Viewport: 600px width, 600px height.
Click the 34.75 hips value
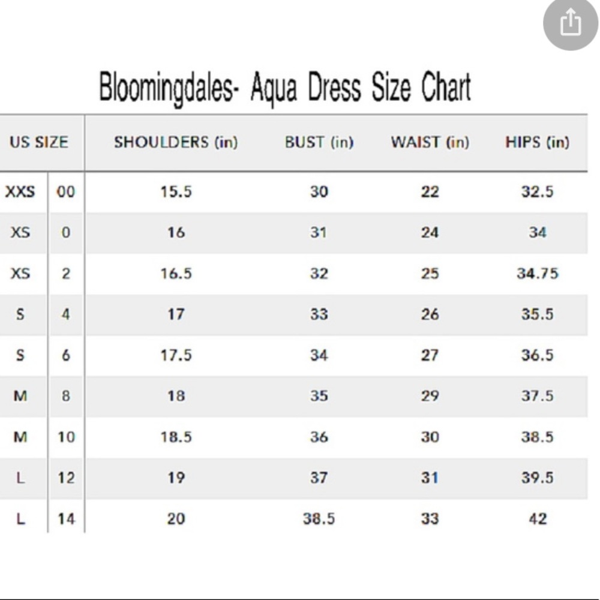point(538,273)
